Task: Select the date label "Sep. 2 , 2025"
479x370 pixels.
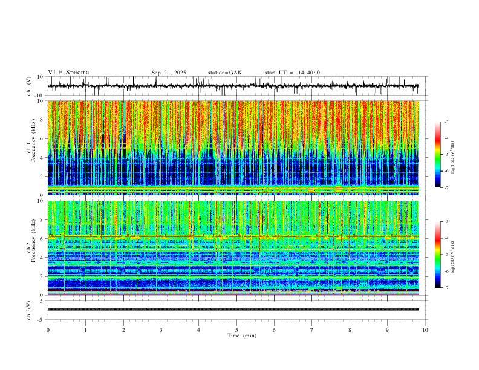Action: pos(169,73)
